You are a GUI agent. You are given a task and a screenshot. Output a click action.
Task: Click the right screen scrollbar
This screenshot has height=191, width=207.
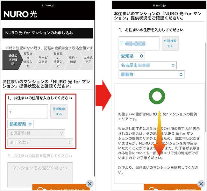(206, 87)
